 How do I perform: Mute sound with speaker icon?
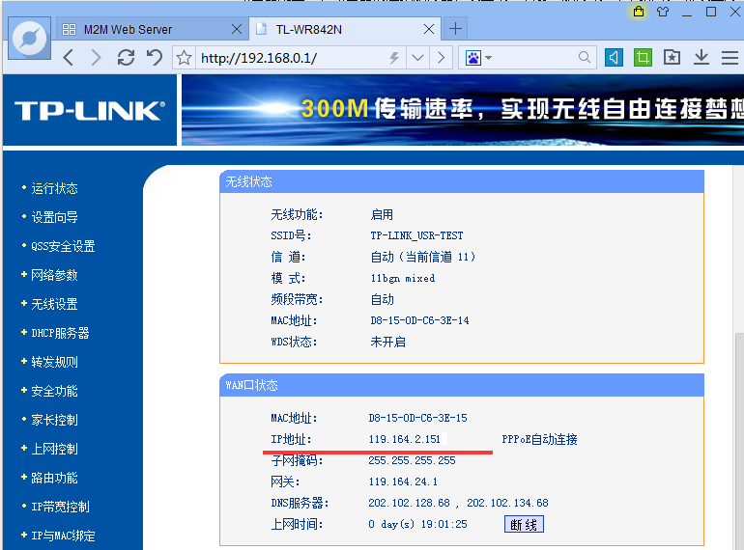[615, 58]
